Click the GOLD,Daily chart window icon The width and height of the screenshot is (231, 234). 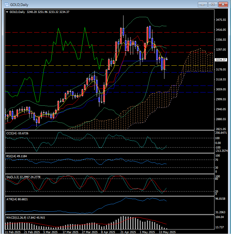tap(6, 5)
